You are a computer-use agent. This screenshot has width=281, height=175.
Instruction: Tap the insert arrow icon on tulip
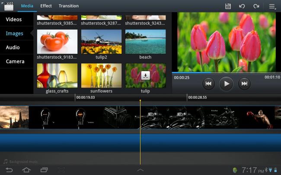tap(146, 75)
